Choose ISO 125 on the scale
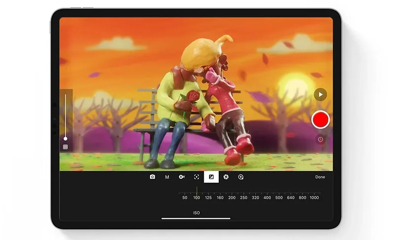394x240 pixels. pyautogui.click(x=208, y=198)
